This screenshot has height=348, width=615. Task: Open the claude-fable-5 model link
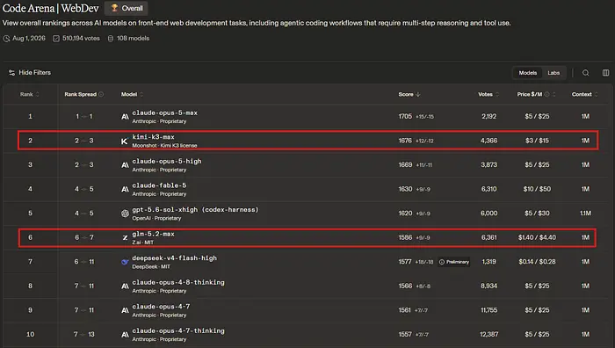coord(159,185)
